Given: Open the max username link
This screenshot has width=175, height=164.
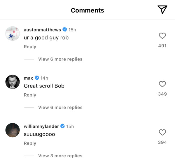Looking at the screenshot, I should point(28,78).
